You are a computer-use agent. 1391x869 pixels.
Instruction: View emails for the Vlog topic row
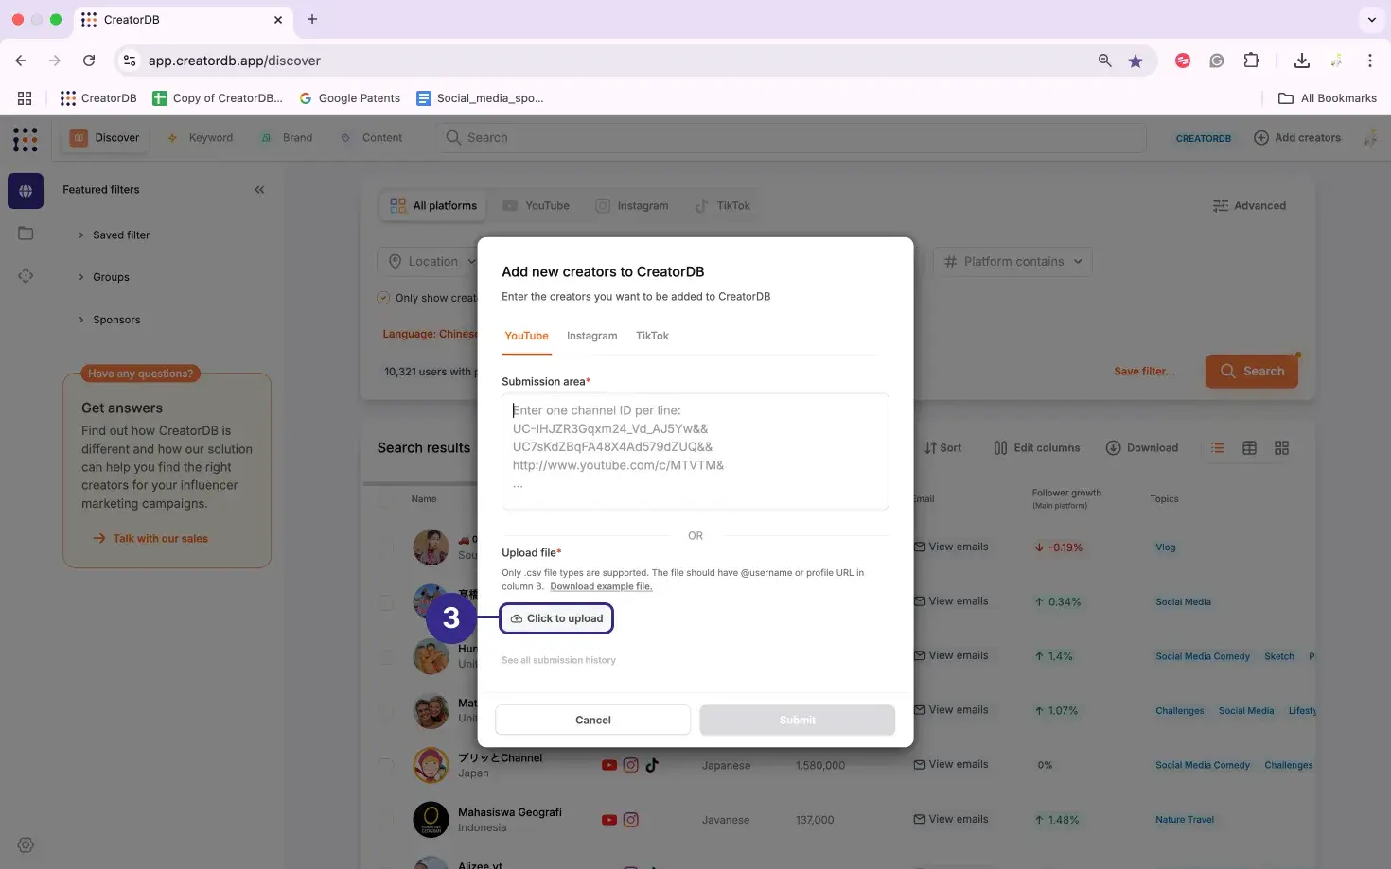pyautogui.click(x=951, y=547)
